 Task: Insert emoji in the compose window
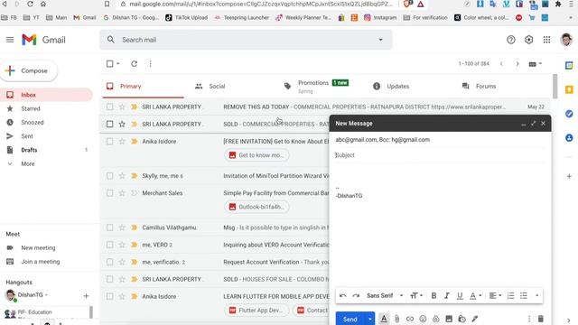point(423,319)
